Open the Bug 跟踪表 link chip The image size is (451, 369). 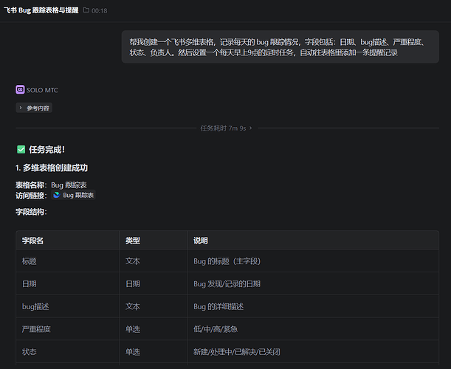73,195
